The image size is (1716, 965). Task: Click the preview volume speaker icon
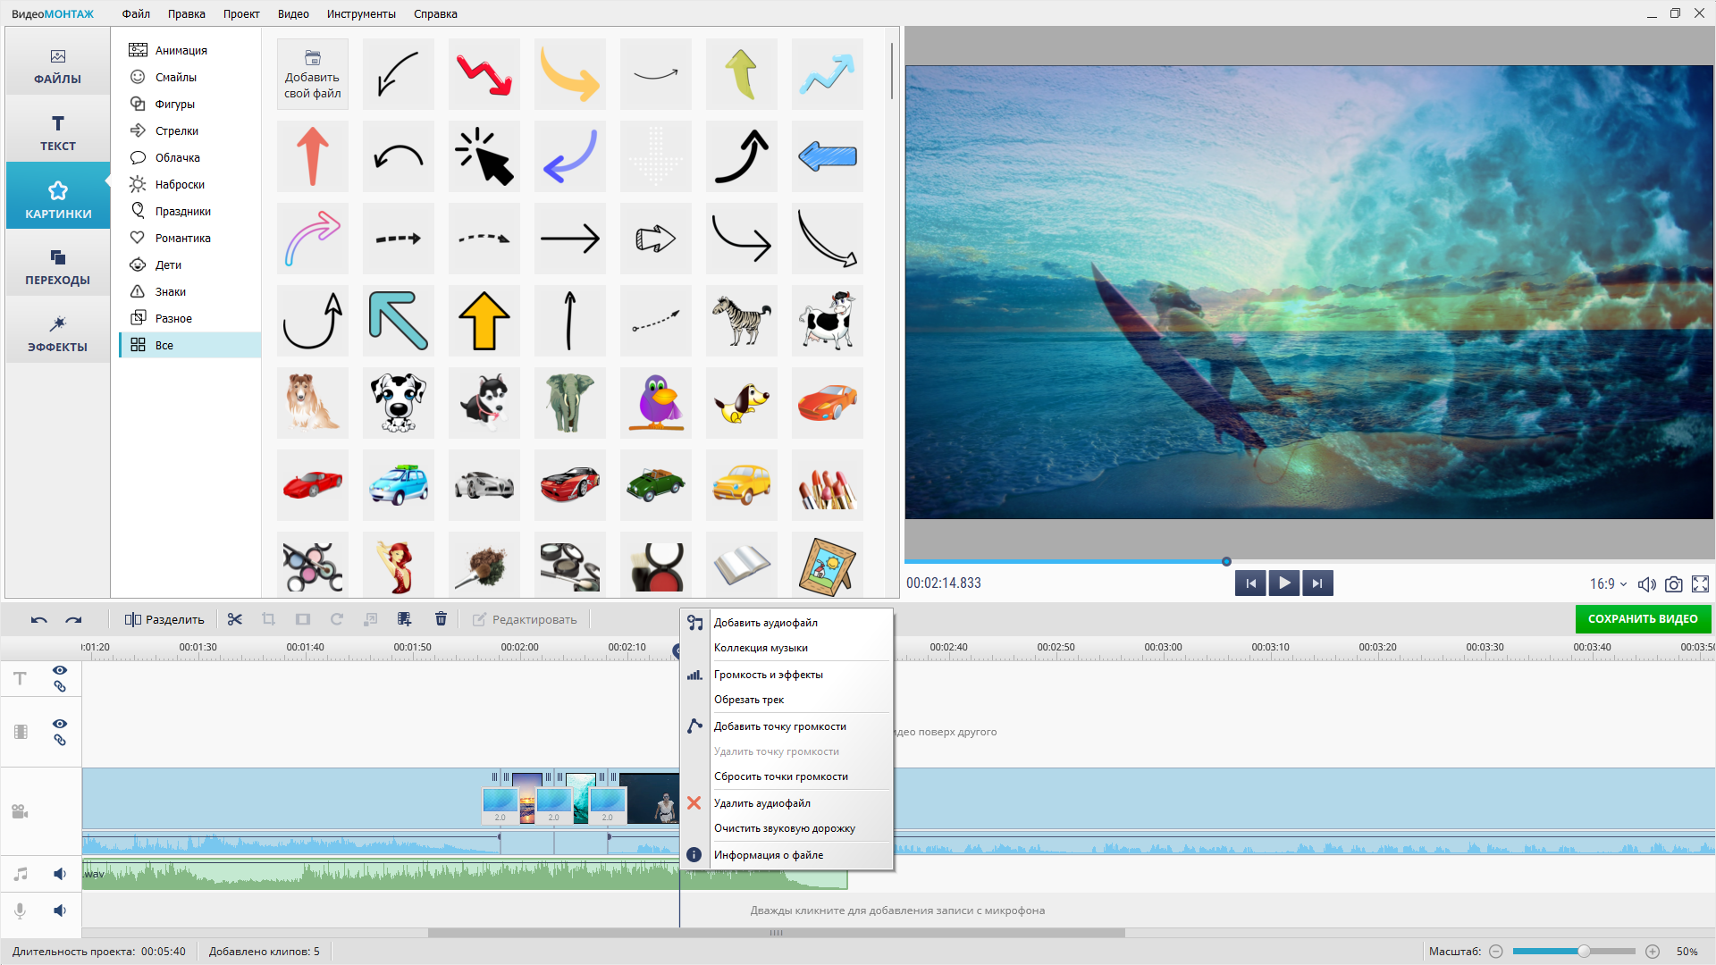pyautogui.click(x=1646, y=584)
